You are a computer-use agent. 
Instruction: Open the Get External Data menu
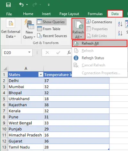[11, 34]
